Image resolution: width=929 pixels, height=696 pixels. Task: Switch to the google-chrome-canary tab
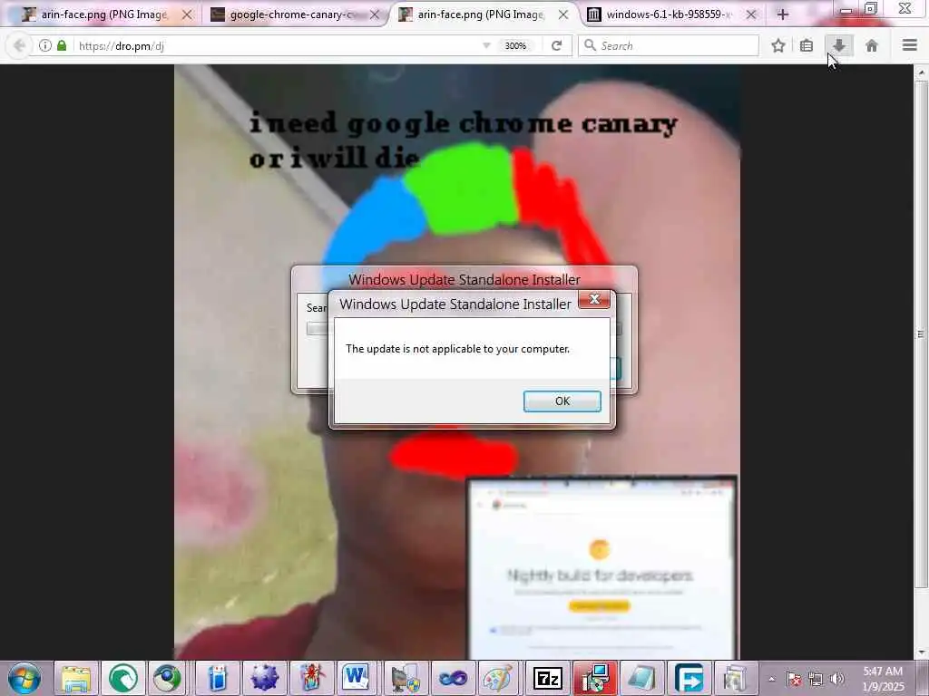(x=295, y=14)
